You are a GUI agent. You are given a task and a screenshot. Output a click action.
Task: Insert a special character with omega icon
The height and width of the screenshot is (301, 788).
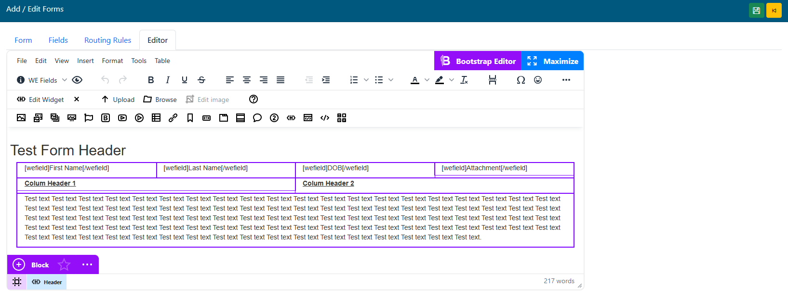pyautogui.click(x=521, y=80)
